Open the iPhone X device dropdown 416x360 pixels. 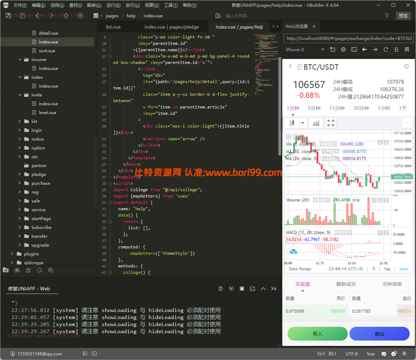[305, 49]
